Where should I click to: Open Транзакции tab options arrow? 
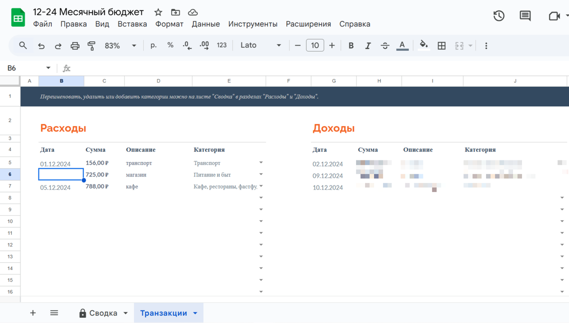click(x=195, y=314)
